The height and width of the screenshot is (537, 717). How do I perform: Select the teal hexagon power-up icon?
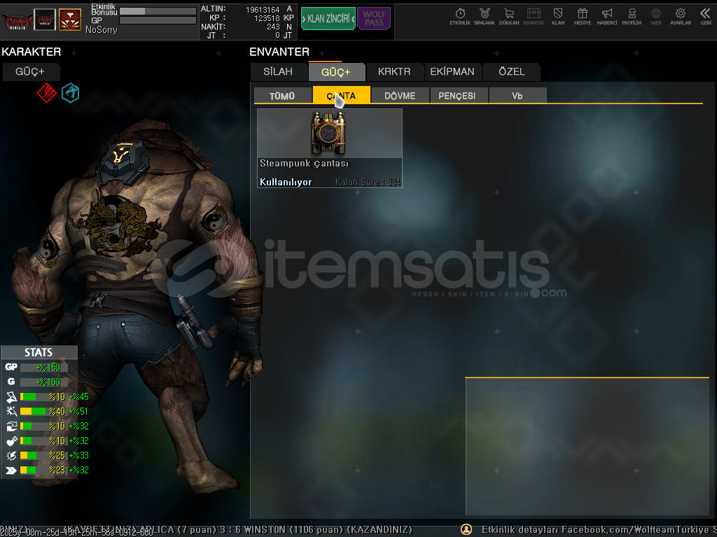click(x=71, y=93)
